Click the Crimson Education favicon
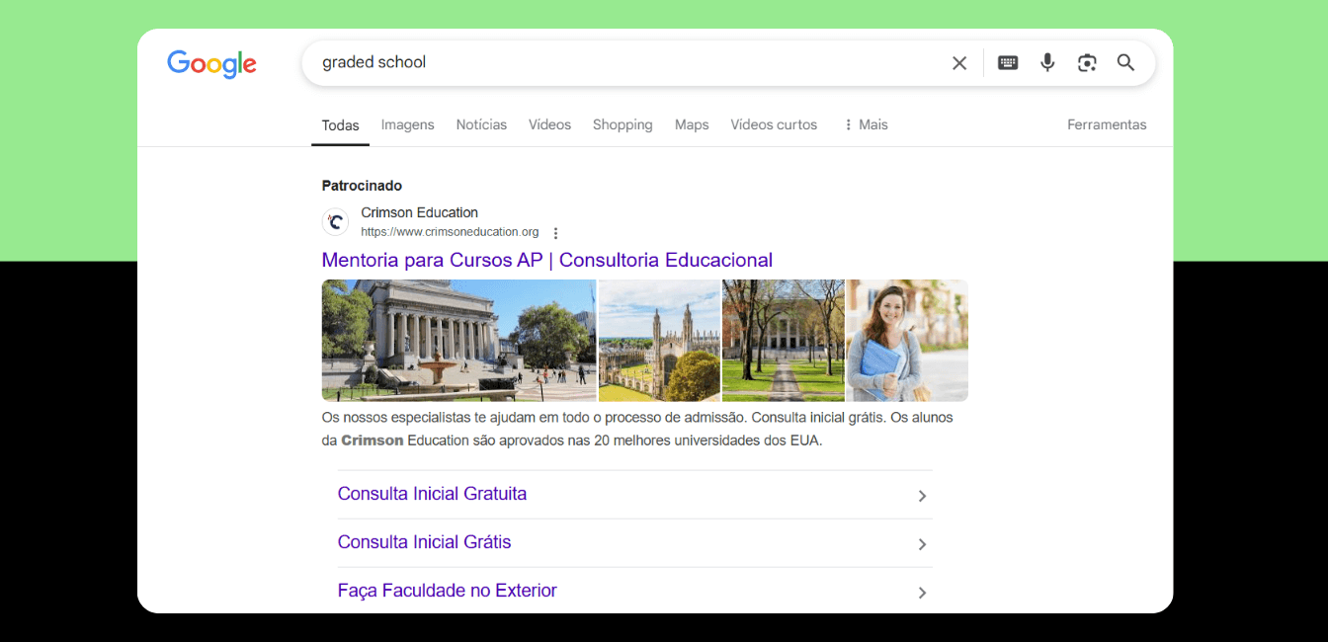This screenshot has height=642, width=1328. pos(336,222)
